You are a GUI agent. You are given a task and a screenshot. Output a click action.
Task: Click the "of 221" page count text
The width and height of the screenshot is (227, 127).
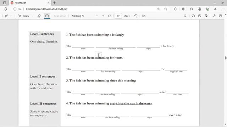pyautogui.click(x=127, y=16)
